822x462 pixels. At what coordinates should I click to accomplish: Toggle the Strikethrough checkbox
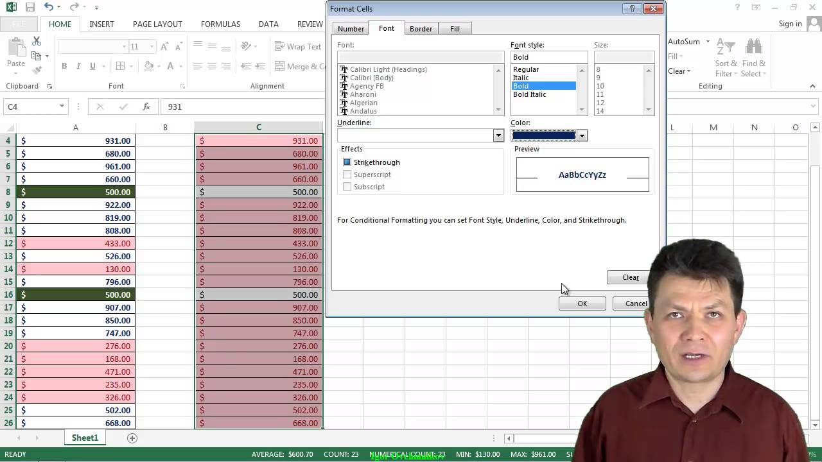point(347,162)
